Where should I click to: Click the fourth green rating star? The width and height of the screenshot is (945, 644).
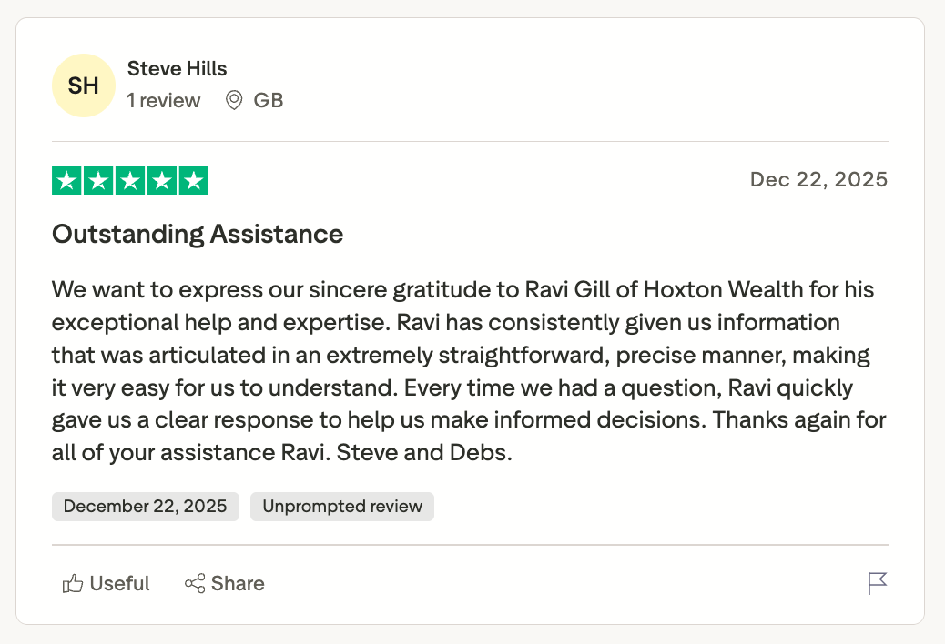pos(161,180)
